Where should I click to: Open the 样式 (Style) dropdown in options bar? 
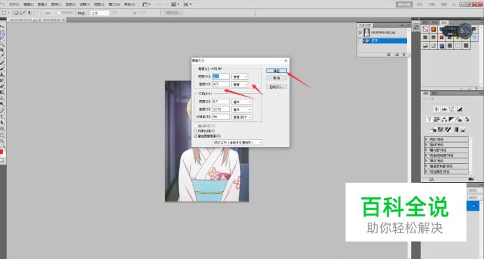(x=99, y=13)
